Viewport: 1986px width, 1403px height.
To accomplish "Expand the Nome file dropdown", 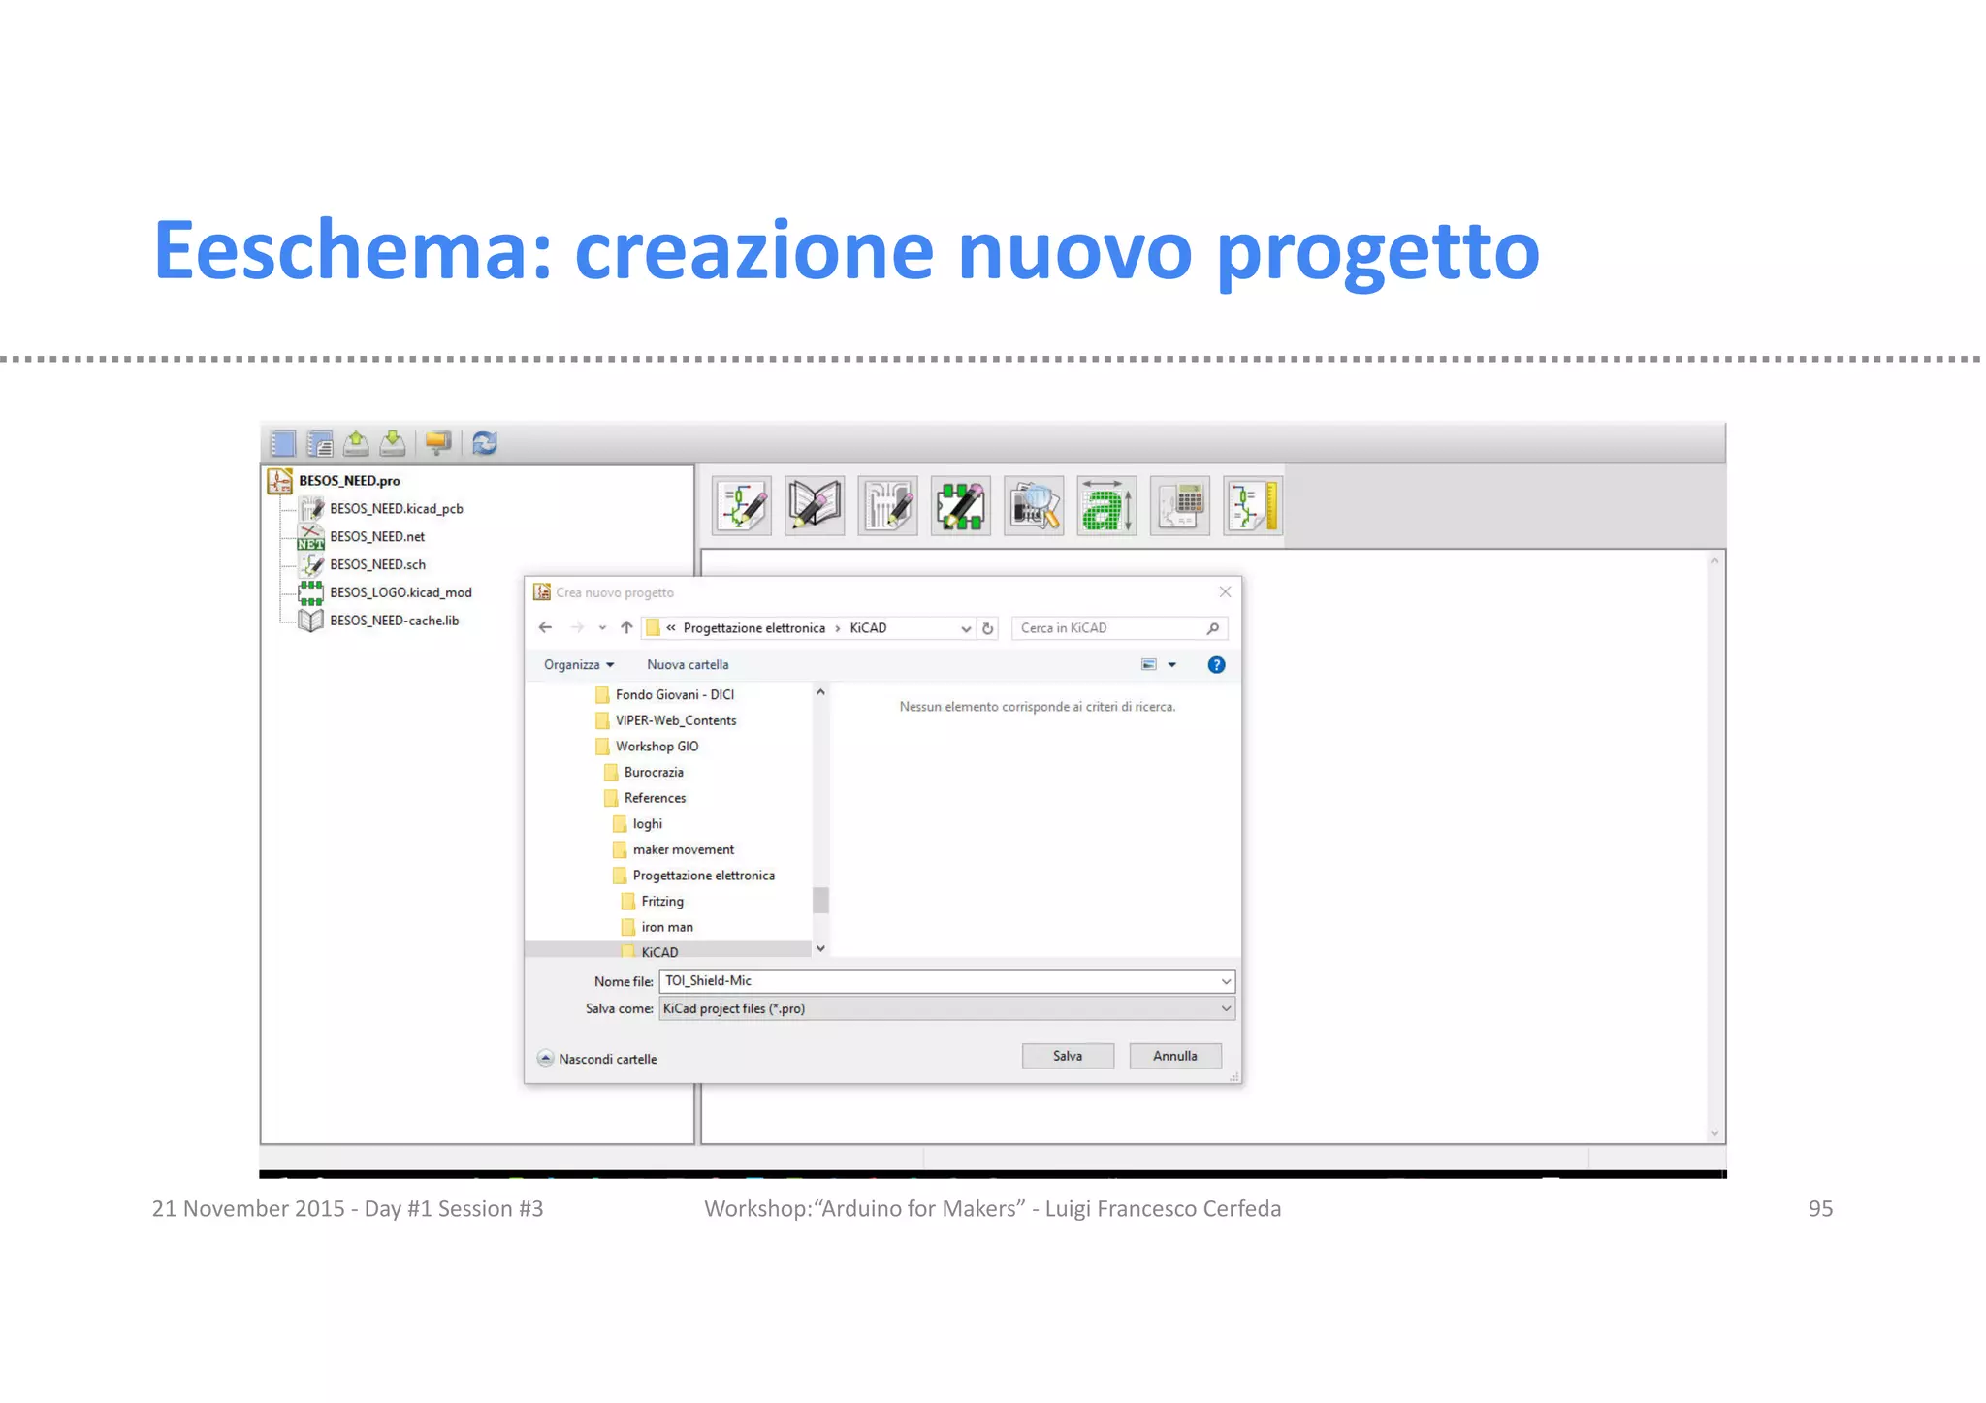I will [1226, 981].
